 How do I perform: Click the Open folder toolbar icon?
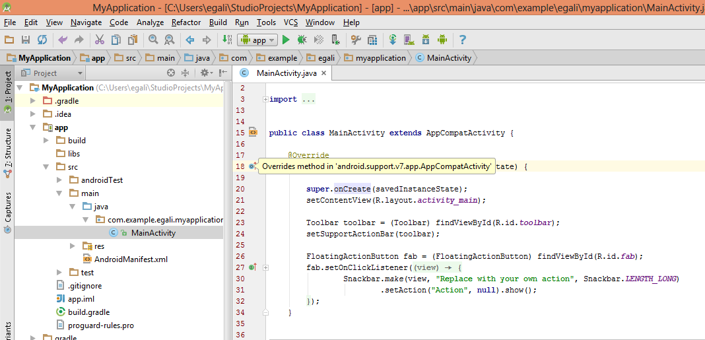point(9,40)
